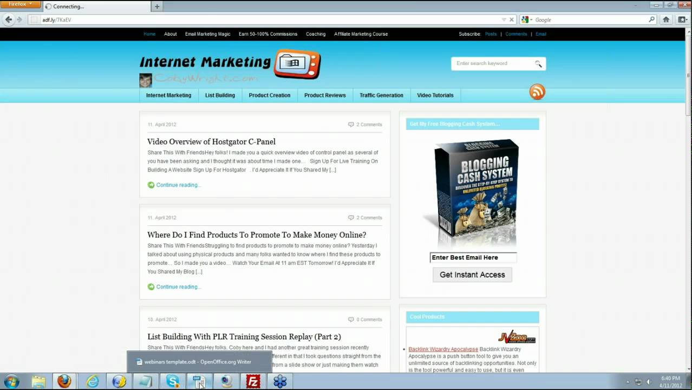Open Firefox home page icon

coord(666,19)
